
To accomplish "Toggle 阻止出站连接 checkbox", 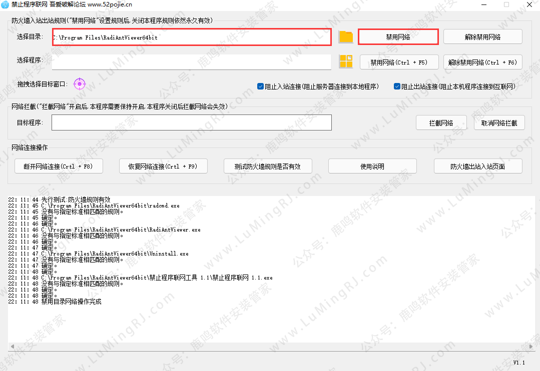I will tap(397, 86).
